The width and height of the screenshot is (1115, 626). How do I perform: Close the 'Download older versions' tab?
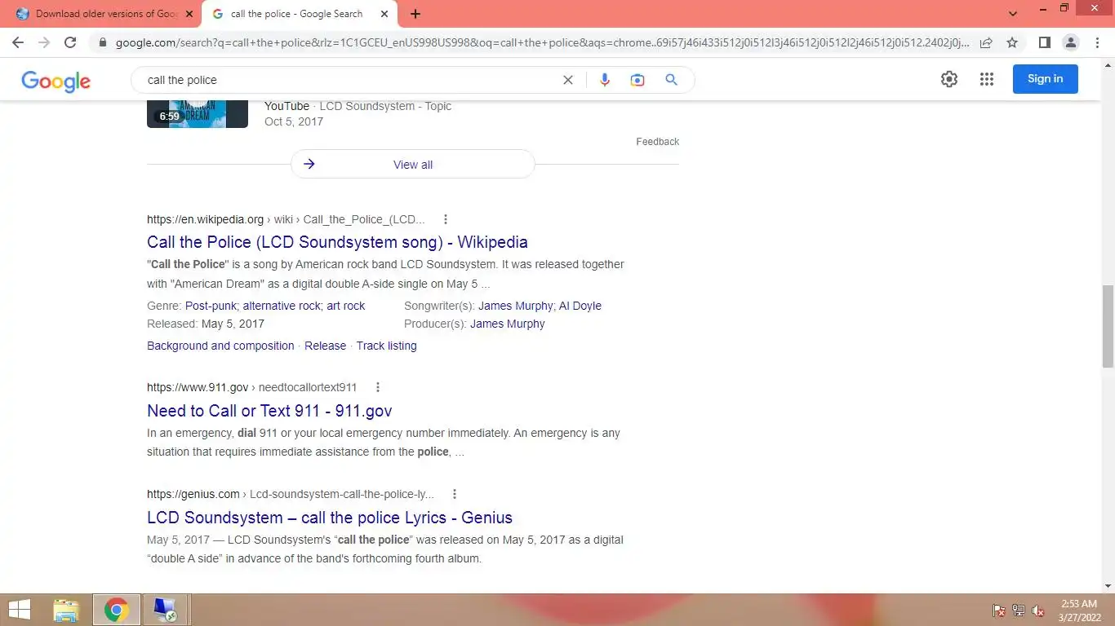(x=189, y=14)
